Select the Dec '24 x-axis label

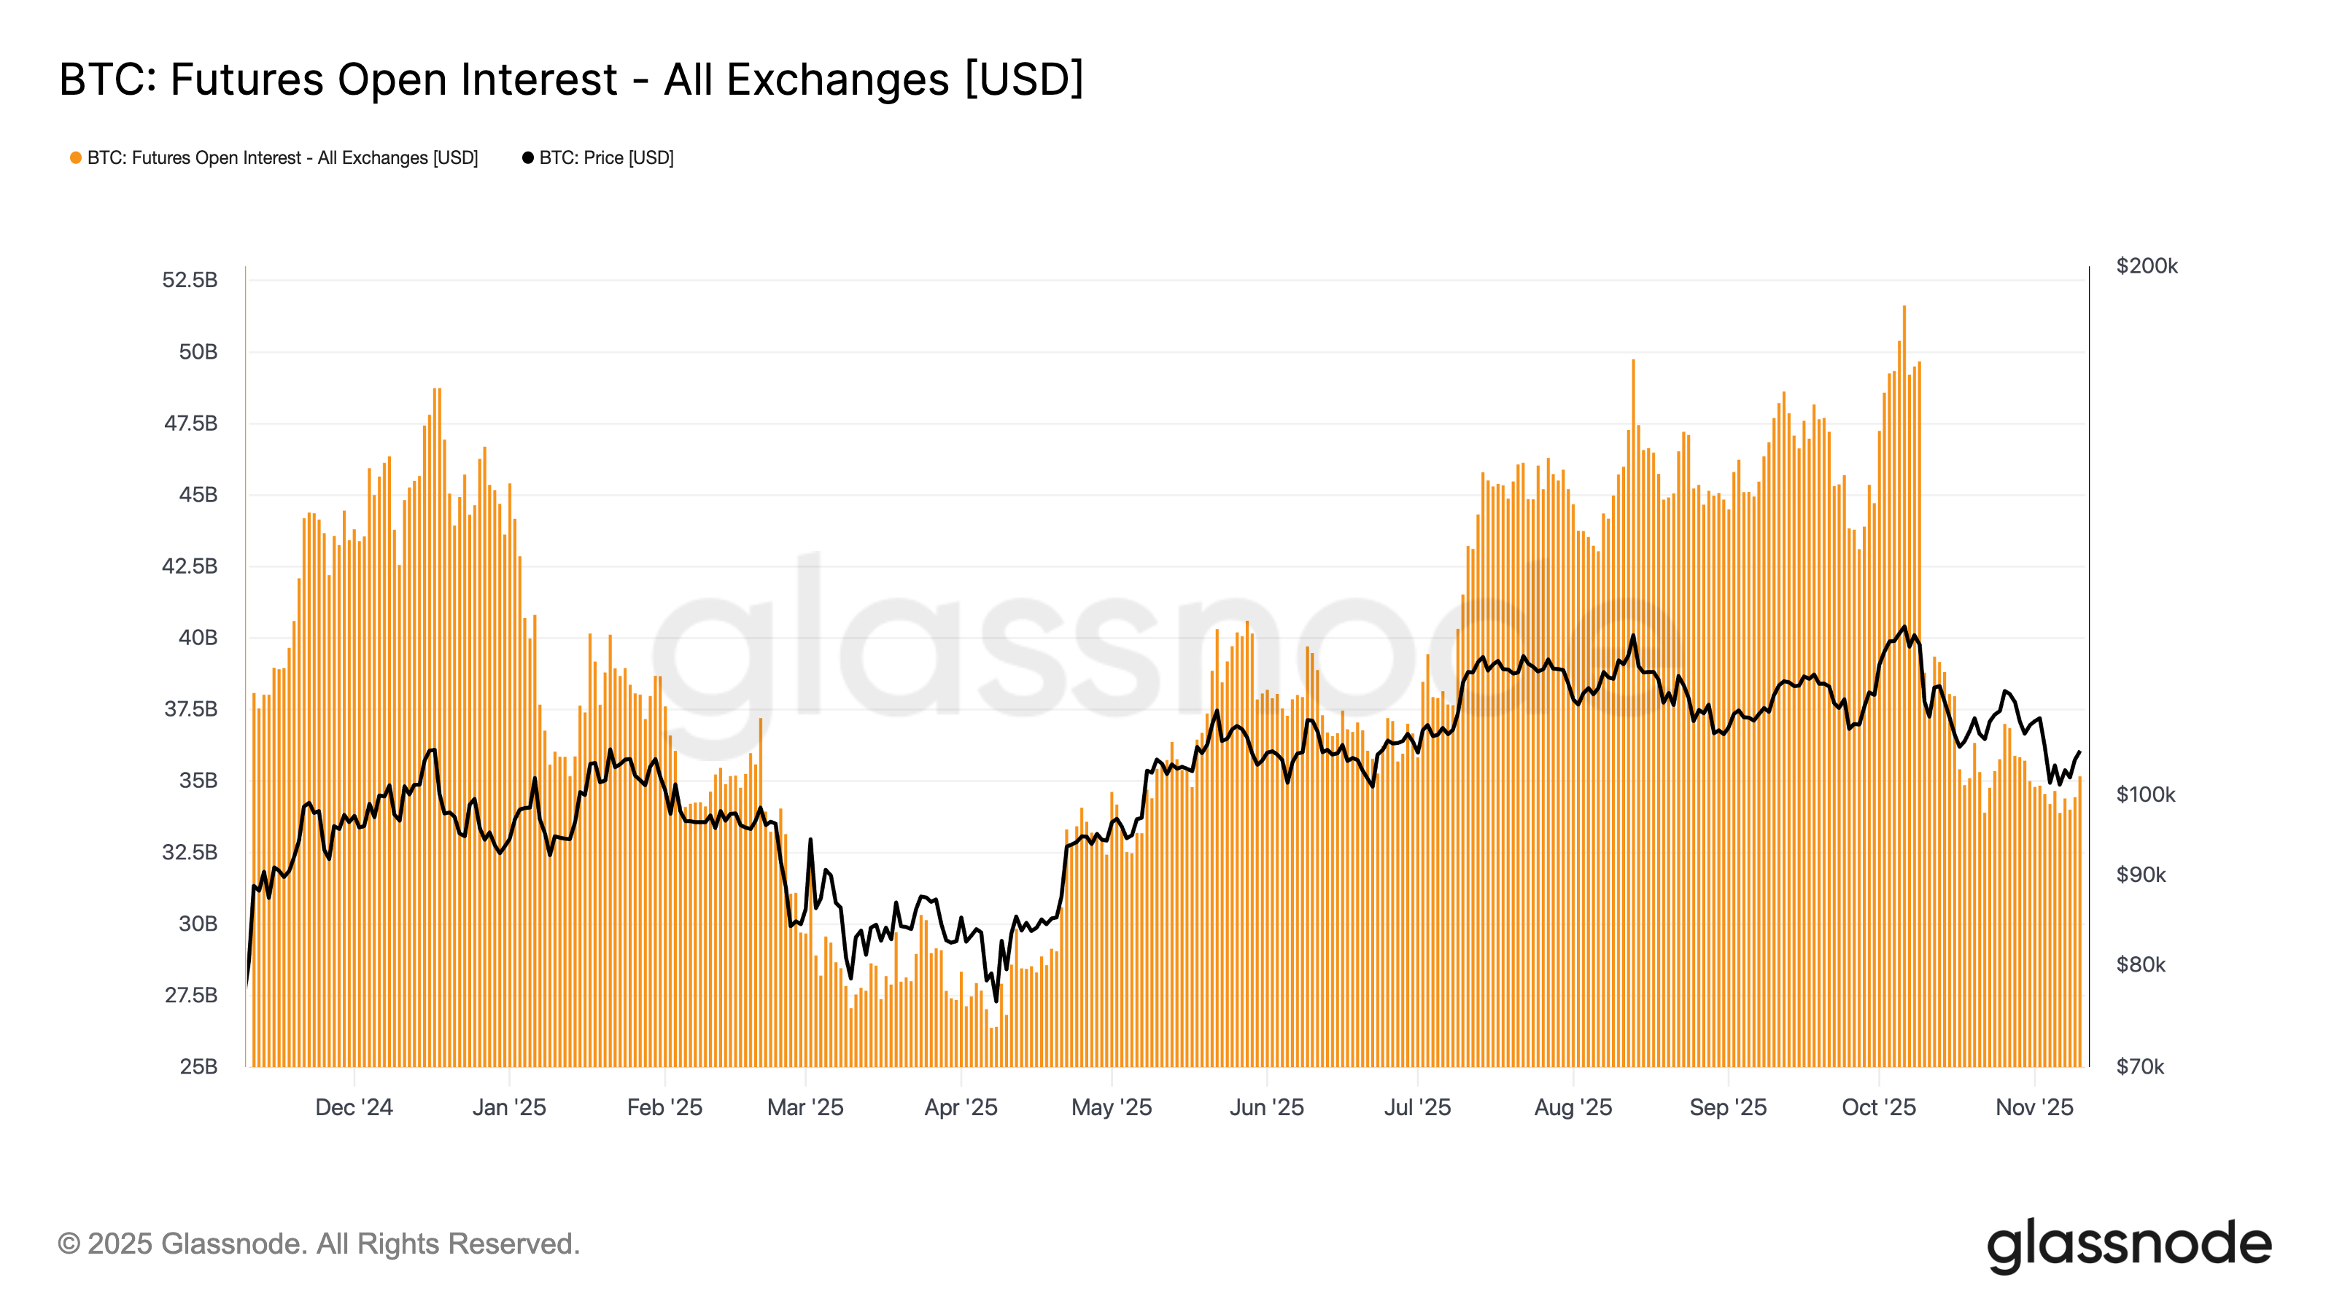(x=353, y=1107)
